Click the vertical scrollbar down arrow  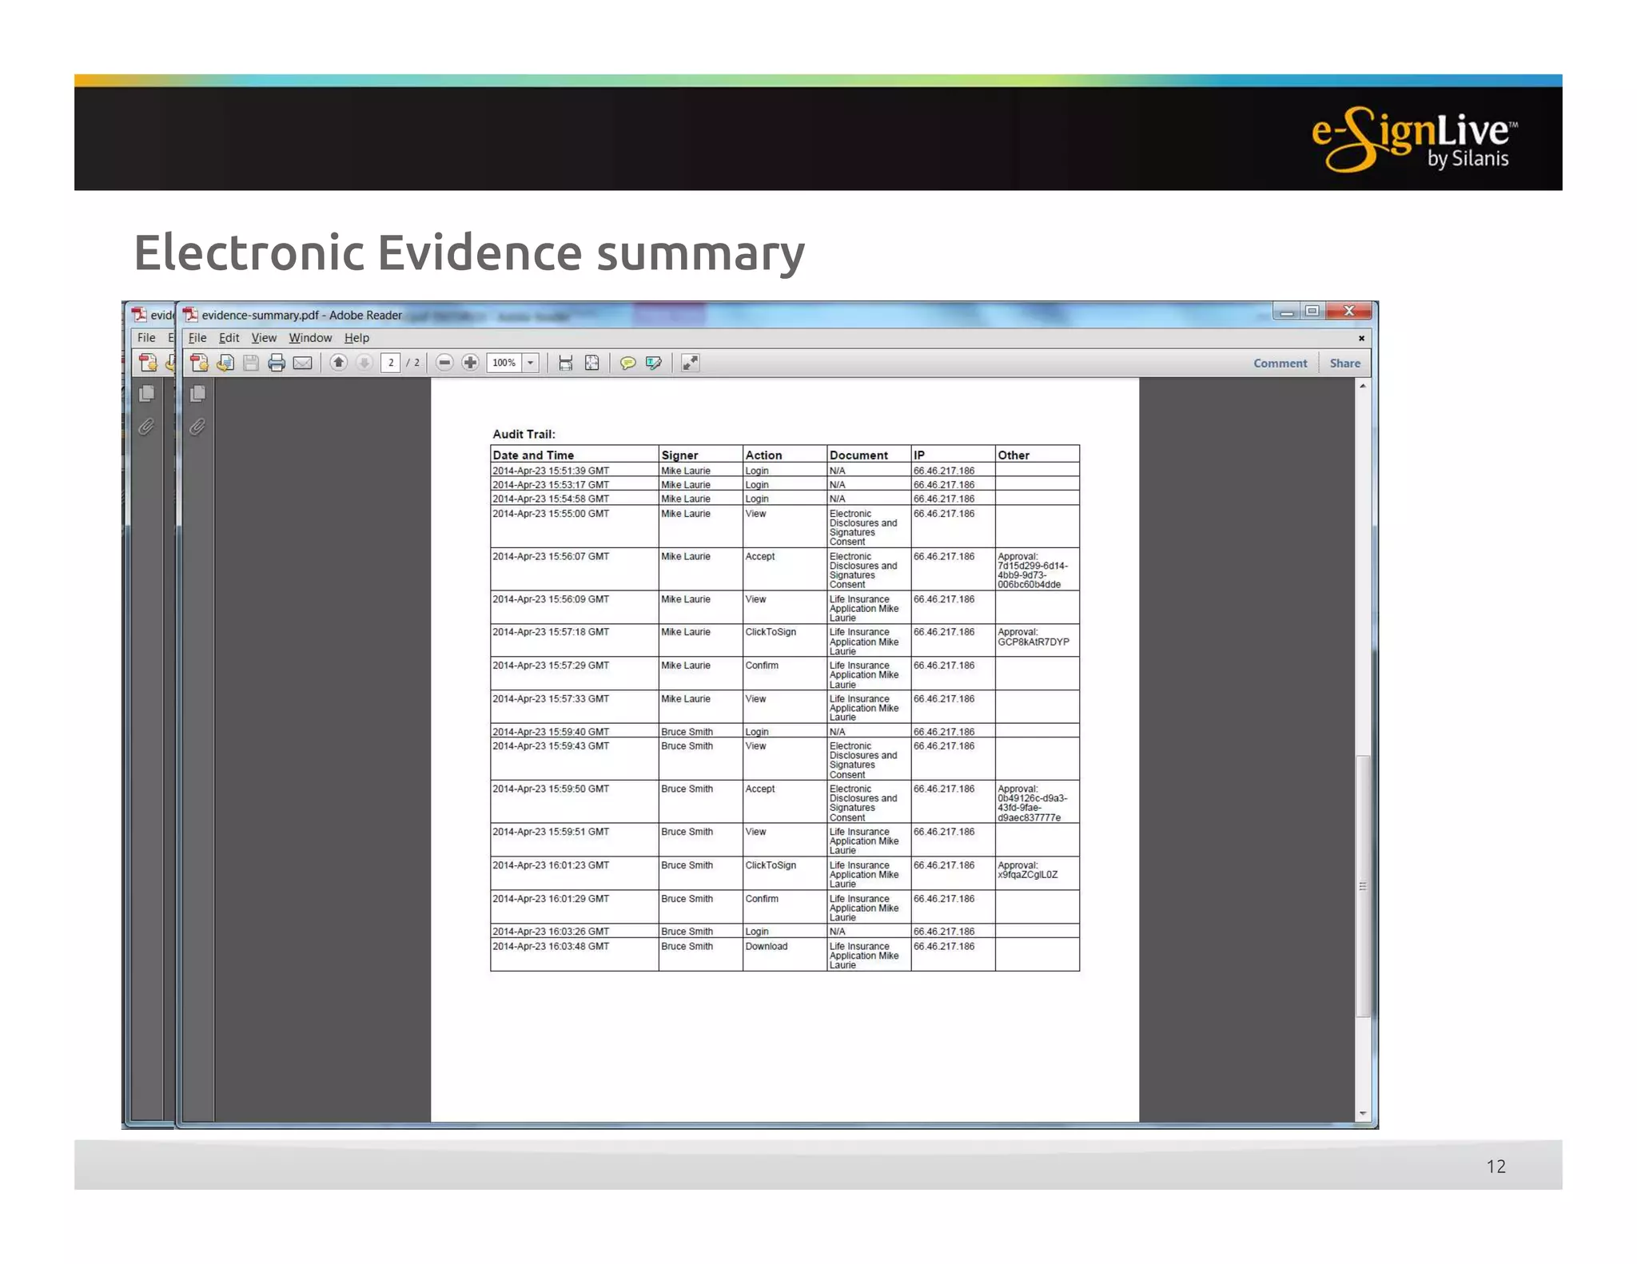1363,1114
